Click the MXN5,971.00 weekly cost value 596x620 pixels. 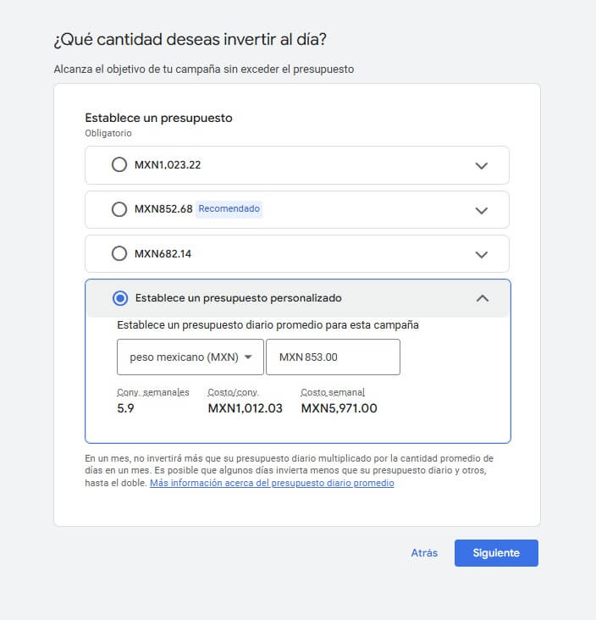(339, 408)
